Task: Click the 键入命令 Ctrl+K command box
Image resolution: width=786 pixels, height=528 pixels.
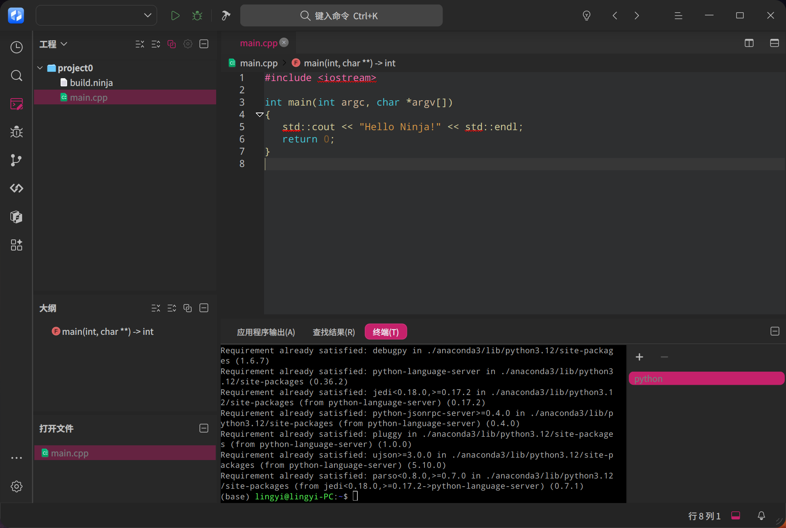Action: coord(341,16)
